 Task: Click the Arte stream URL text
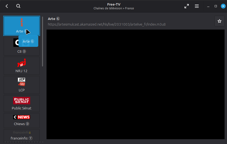coord(107,24)
